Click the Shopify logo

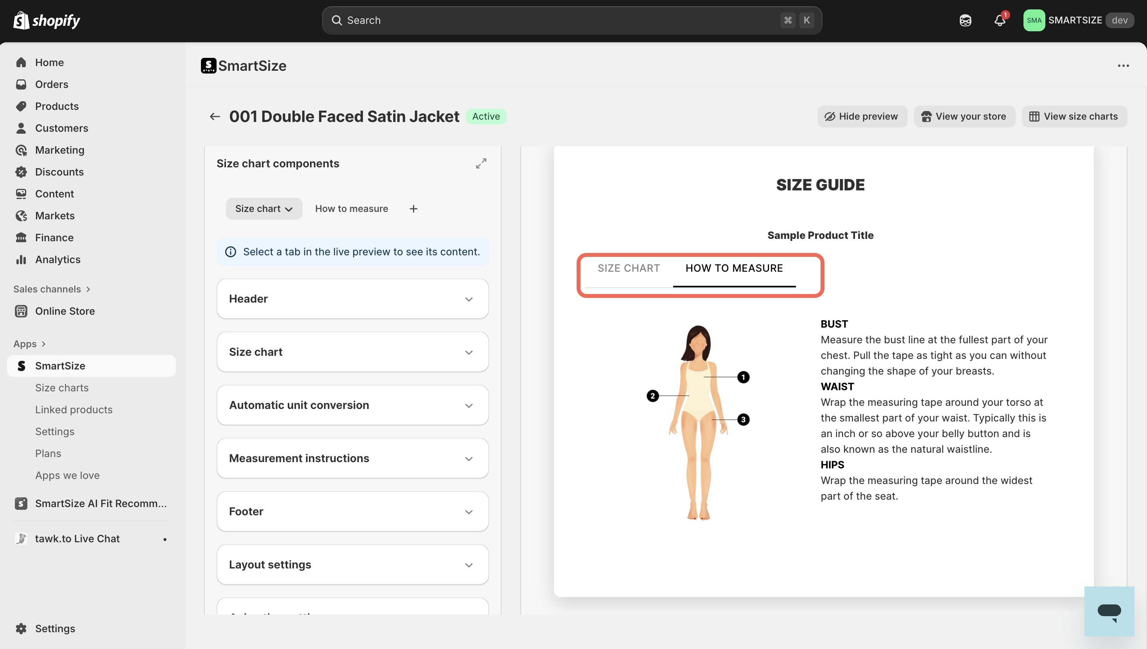(x=47, y=20)
